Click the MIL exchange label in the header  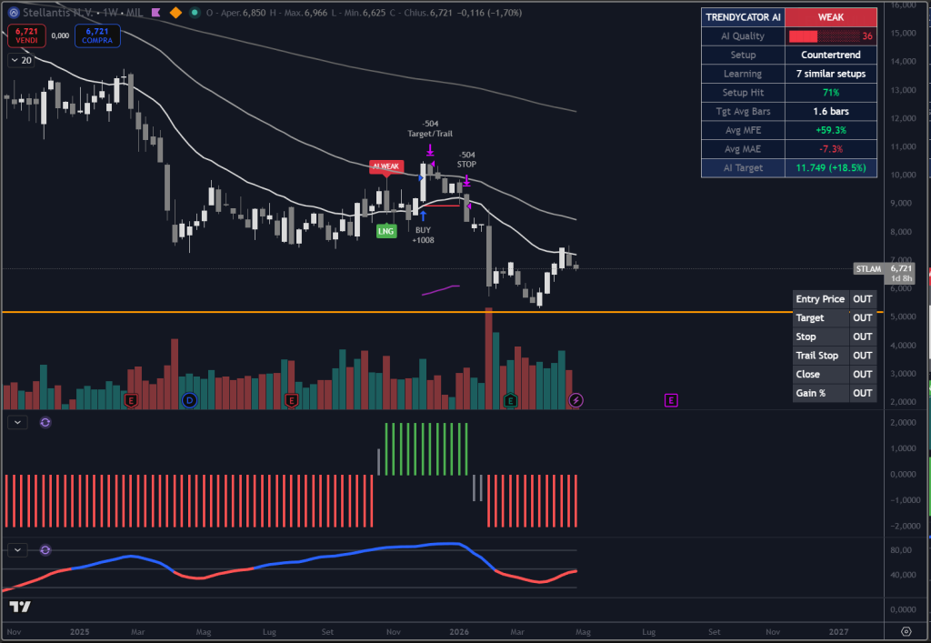coord(135,13)
